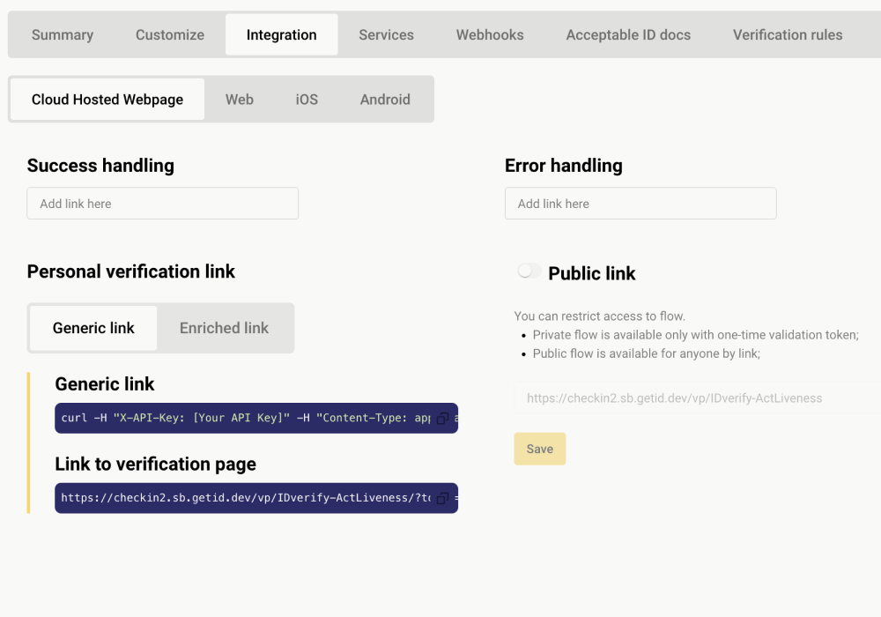The image size is (881, 617).
Task: Select the Integration tab
Action: pyautogui.click(x=281, y=35)
